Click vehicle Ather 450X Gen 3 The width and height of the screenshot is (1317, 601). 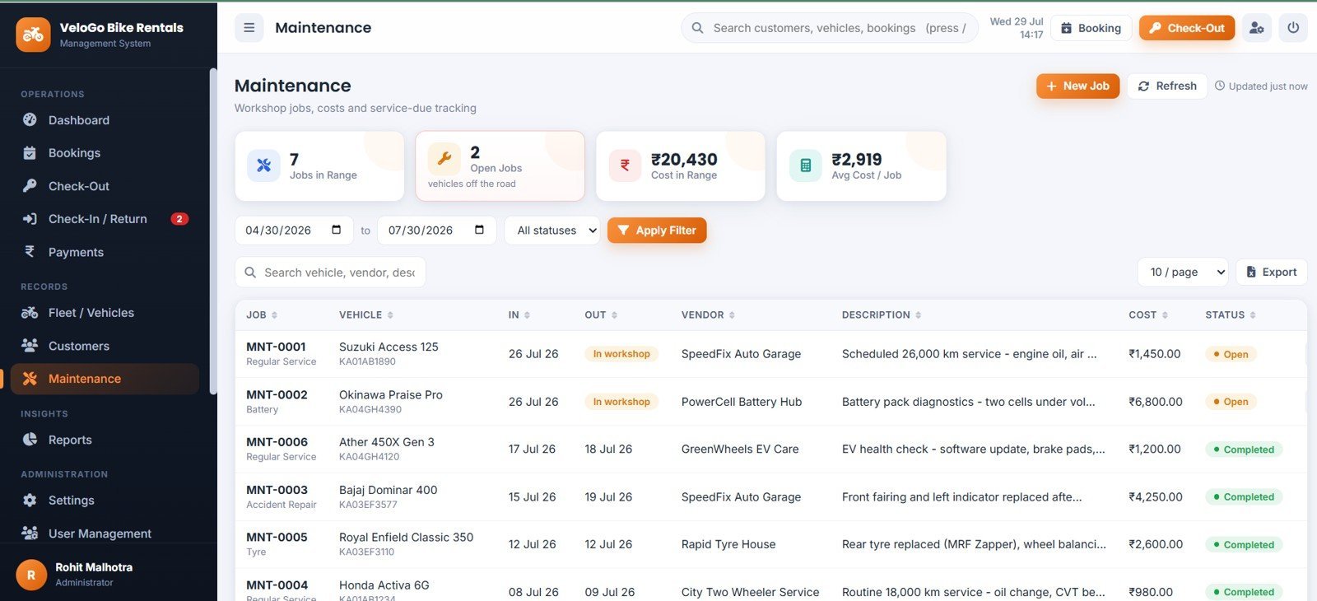pyautogui.click(x=386, y=442)
